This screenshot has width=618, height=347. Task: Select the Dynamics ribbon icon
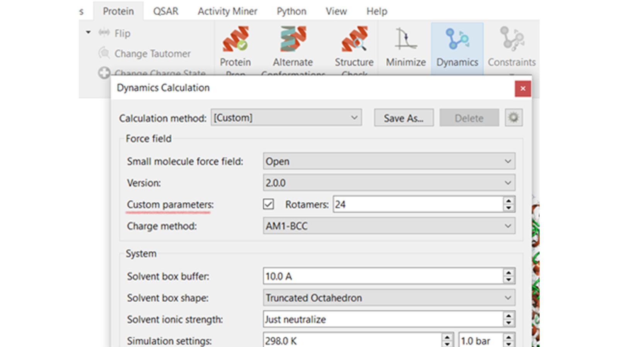457,39
